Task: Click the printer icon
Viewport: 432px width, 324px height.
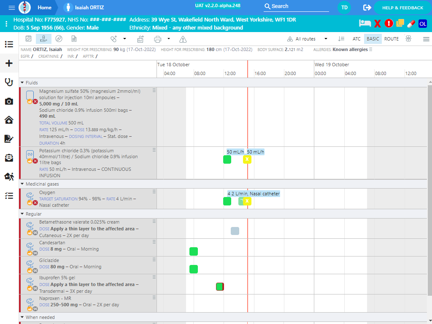Action: pyautogui.click(x=158, y=39)
